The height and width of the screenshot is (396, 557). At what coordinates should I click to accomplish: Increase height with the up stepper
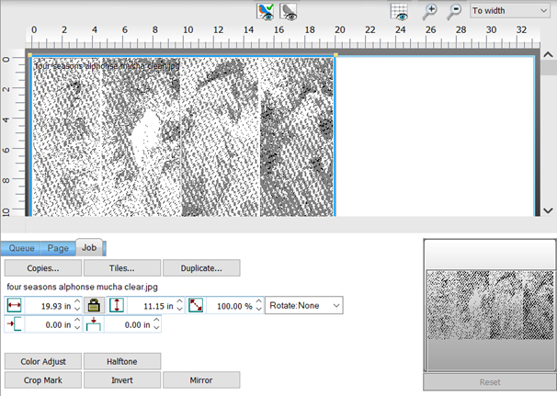click(x=179, y=302)
